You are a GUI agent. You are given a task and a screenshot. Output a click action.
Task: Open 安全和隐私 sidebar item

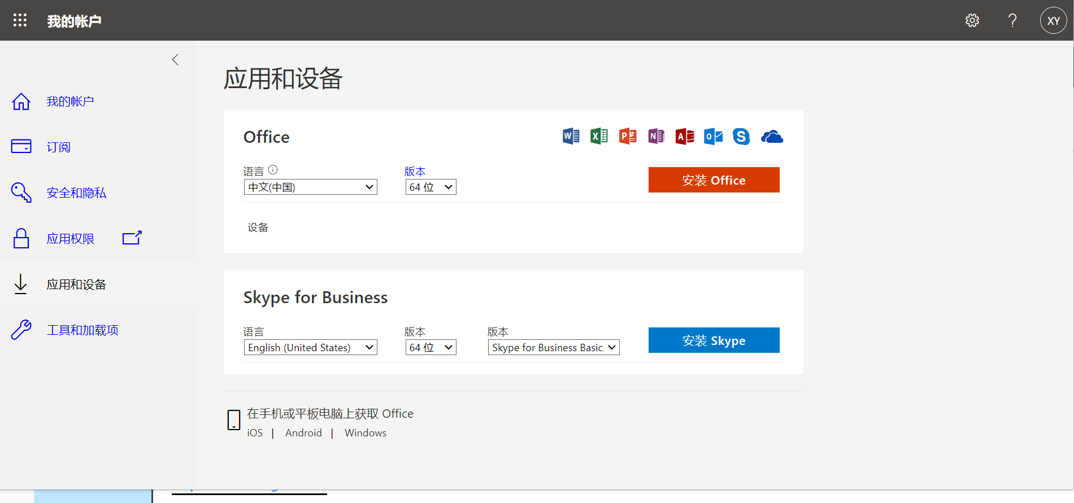[x=76, y=193]
